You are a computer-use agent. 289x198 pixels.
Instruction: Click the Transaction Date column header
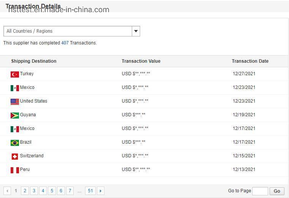click(x=250, y=61)
